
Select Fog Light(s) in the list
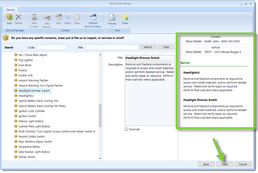coord(26,60)
